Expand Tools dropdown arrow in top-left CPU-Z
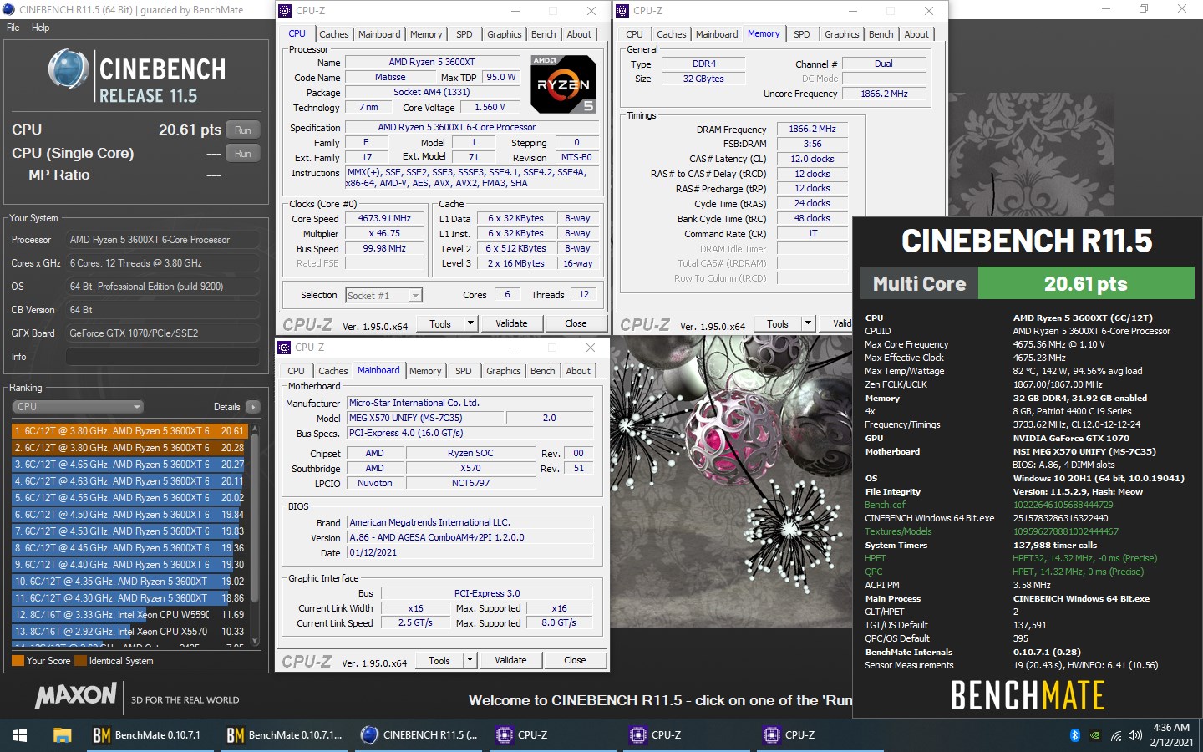 click(470, 323)
